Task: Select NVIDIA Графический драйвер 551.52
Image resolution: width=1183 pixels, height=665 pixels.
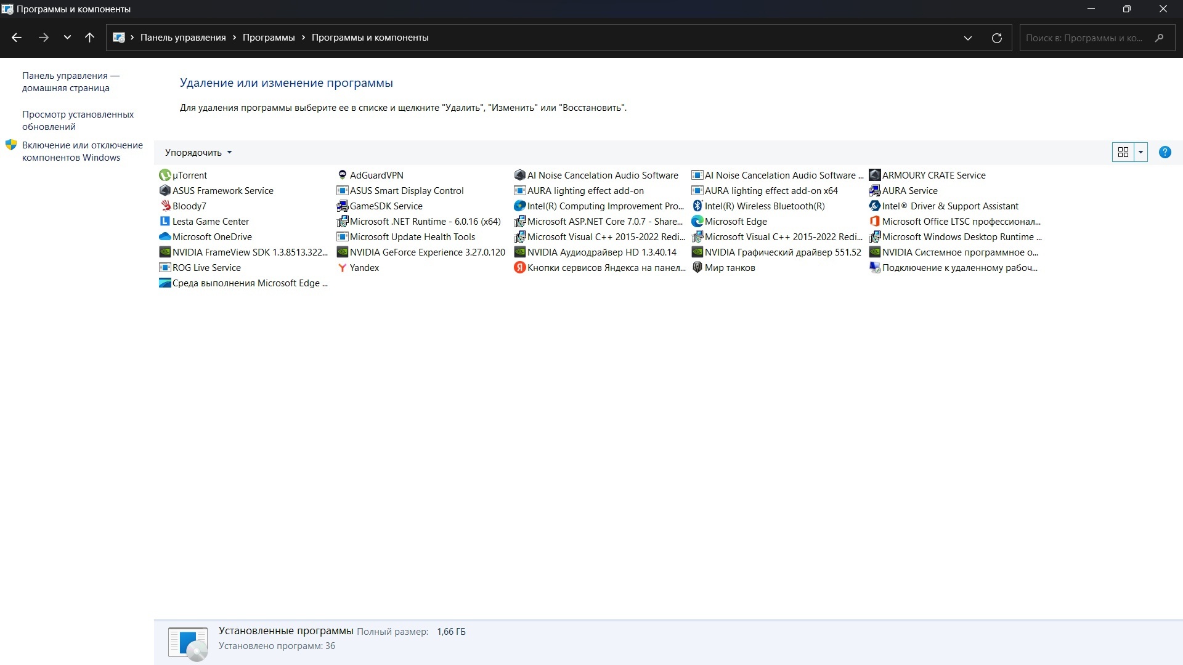Action: pos(776,252)
